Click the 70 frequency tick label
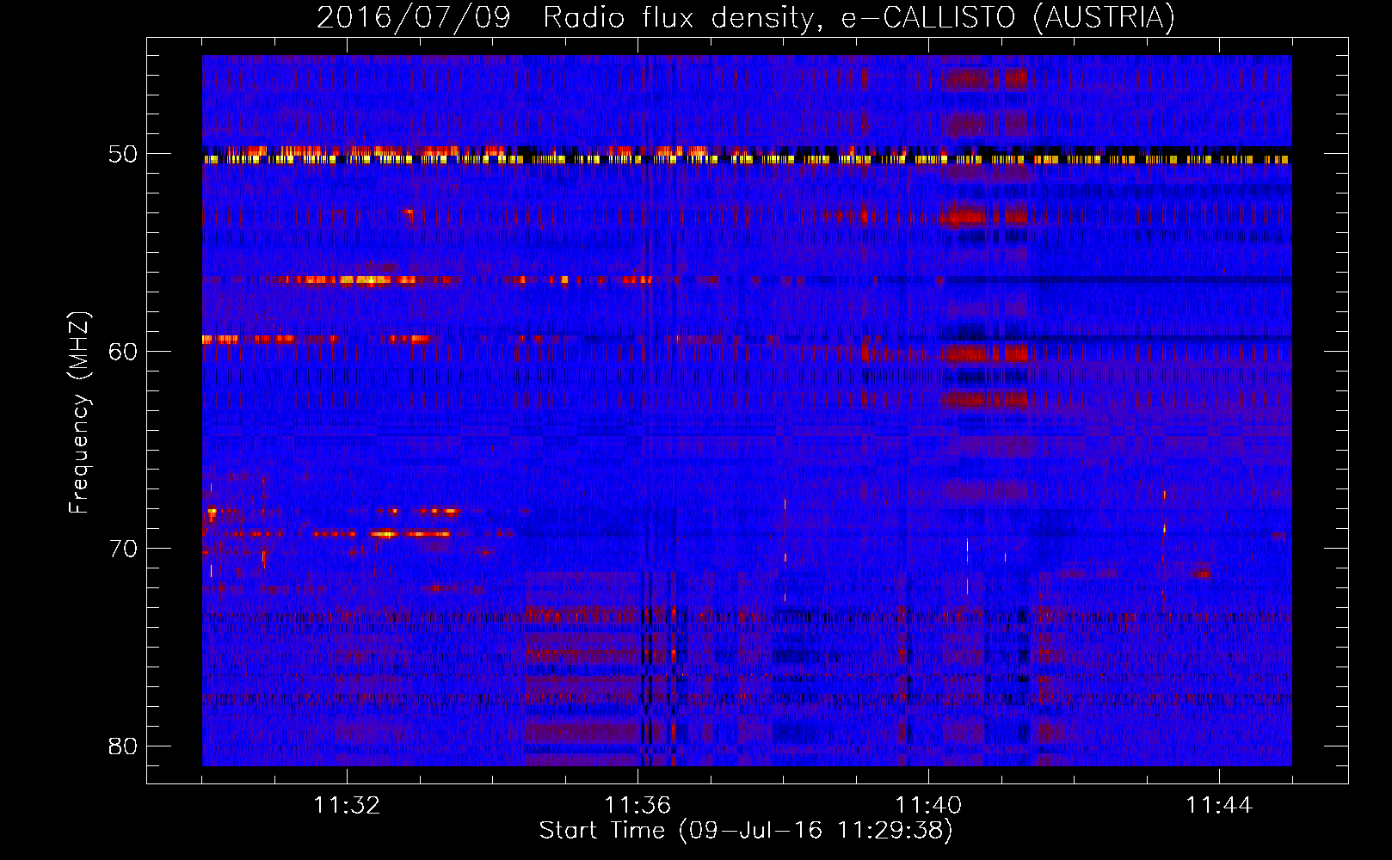 click(x=123, y=549)
